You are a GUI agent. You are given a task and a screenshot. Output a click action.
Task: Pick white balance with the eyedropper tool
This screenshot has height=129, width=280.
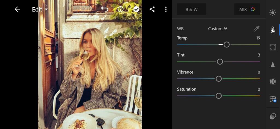pos(256,29)
